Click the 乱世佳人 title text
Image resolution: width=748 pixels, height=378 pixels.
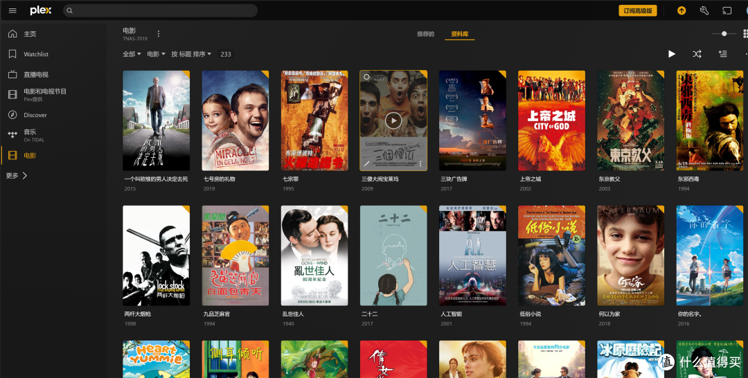pyautogui.click(x=293, y=314)
